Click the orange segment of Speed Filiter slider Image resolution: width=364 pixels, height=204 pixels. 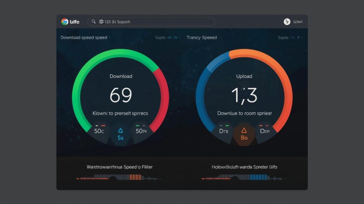click(x=135, y=177)
